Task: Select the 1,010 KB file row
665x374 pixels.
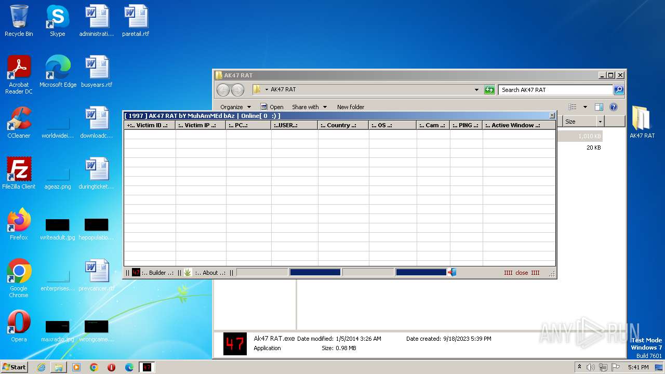Action: pyautogui.click(x=580, y=136)
